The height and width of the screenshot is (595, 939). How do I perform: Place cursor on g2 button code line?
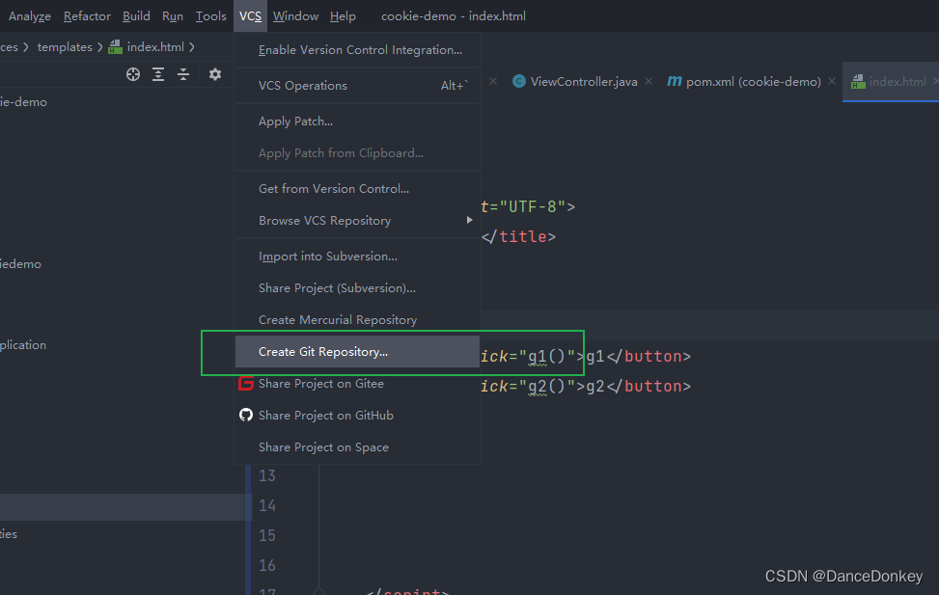(586, 386)
